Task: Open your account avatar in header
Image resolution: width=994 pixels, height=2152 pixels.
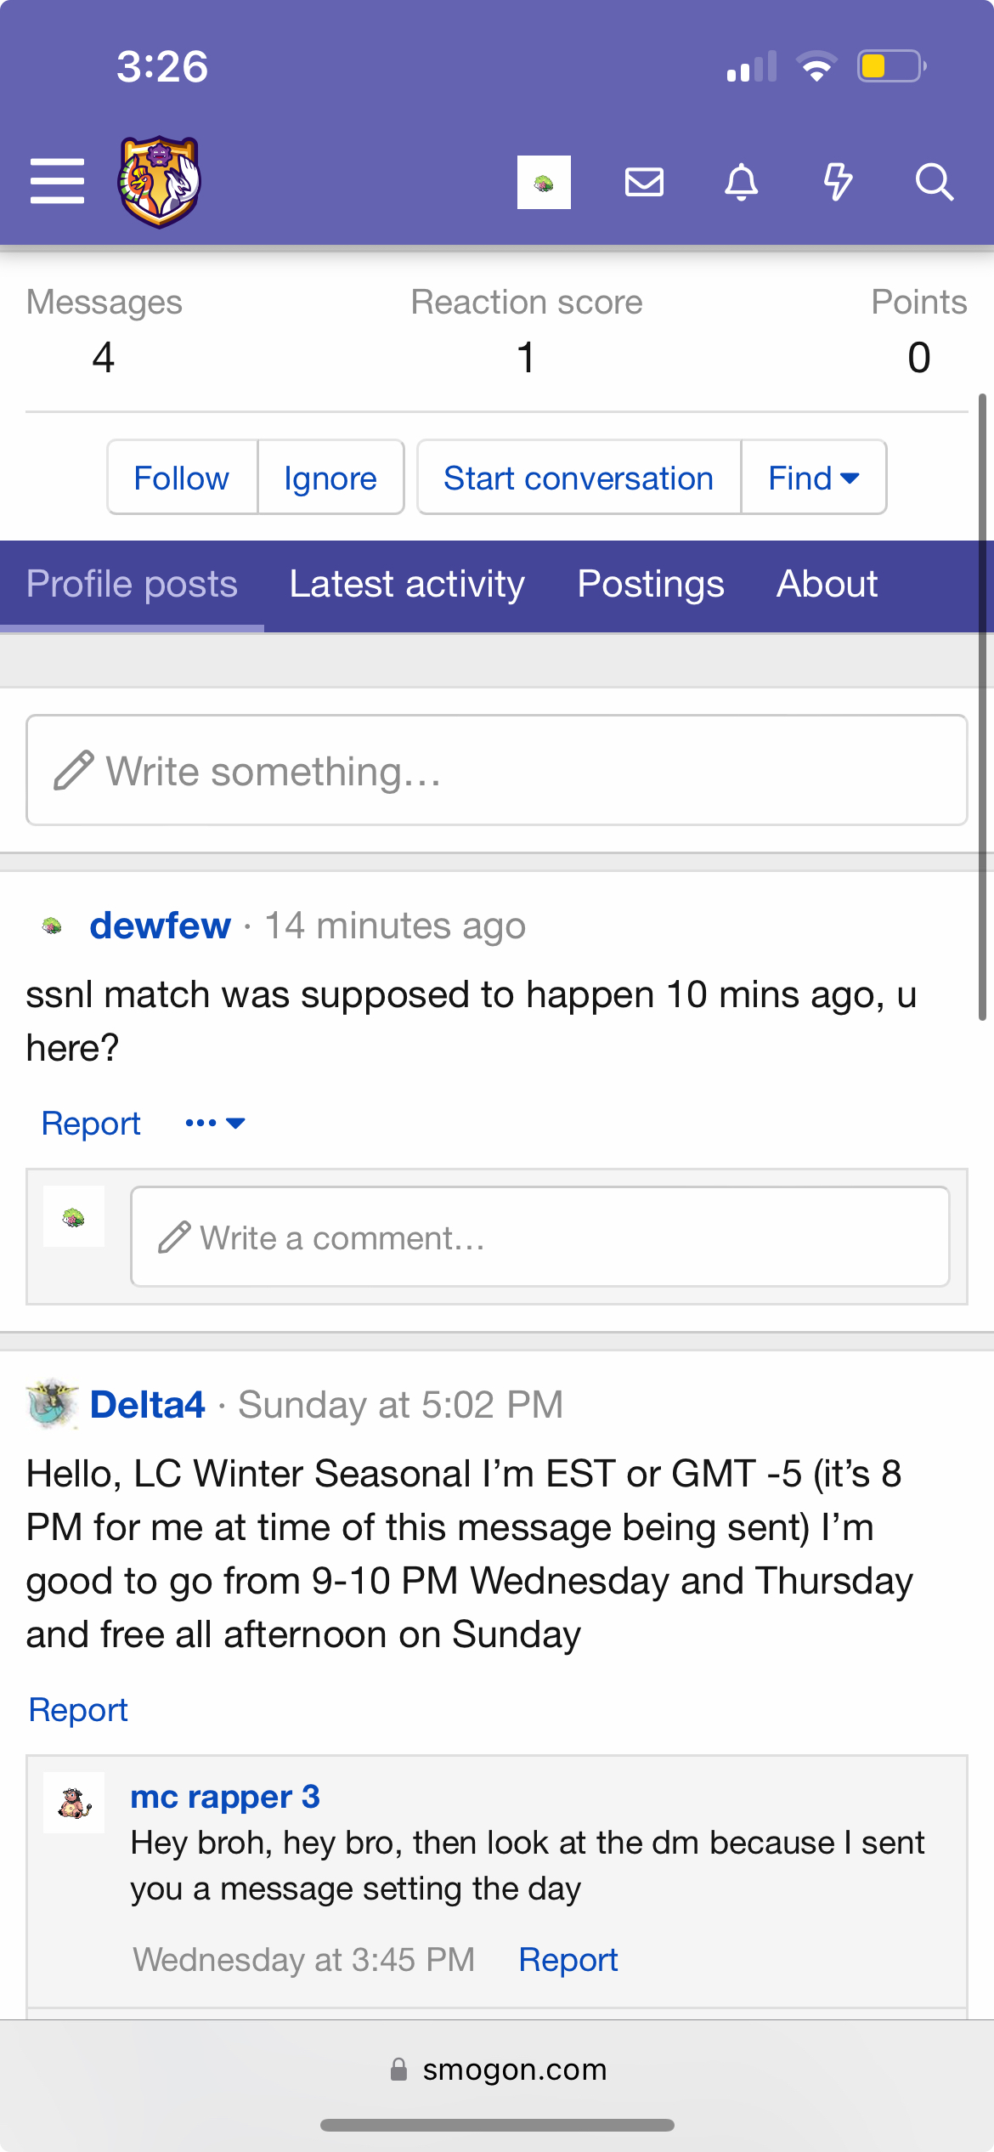Action: [544, 182]
